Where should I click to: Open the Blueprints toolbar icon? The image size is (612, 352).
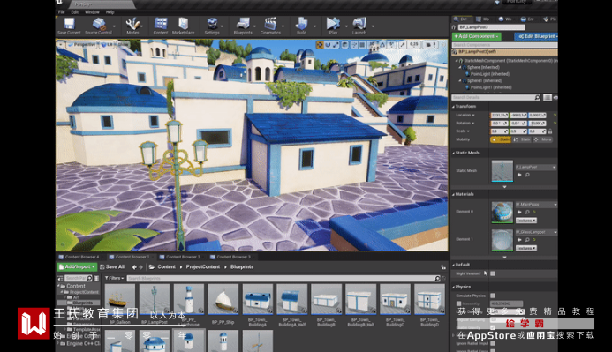(243, 26)
